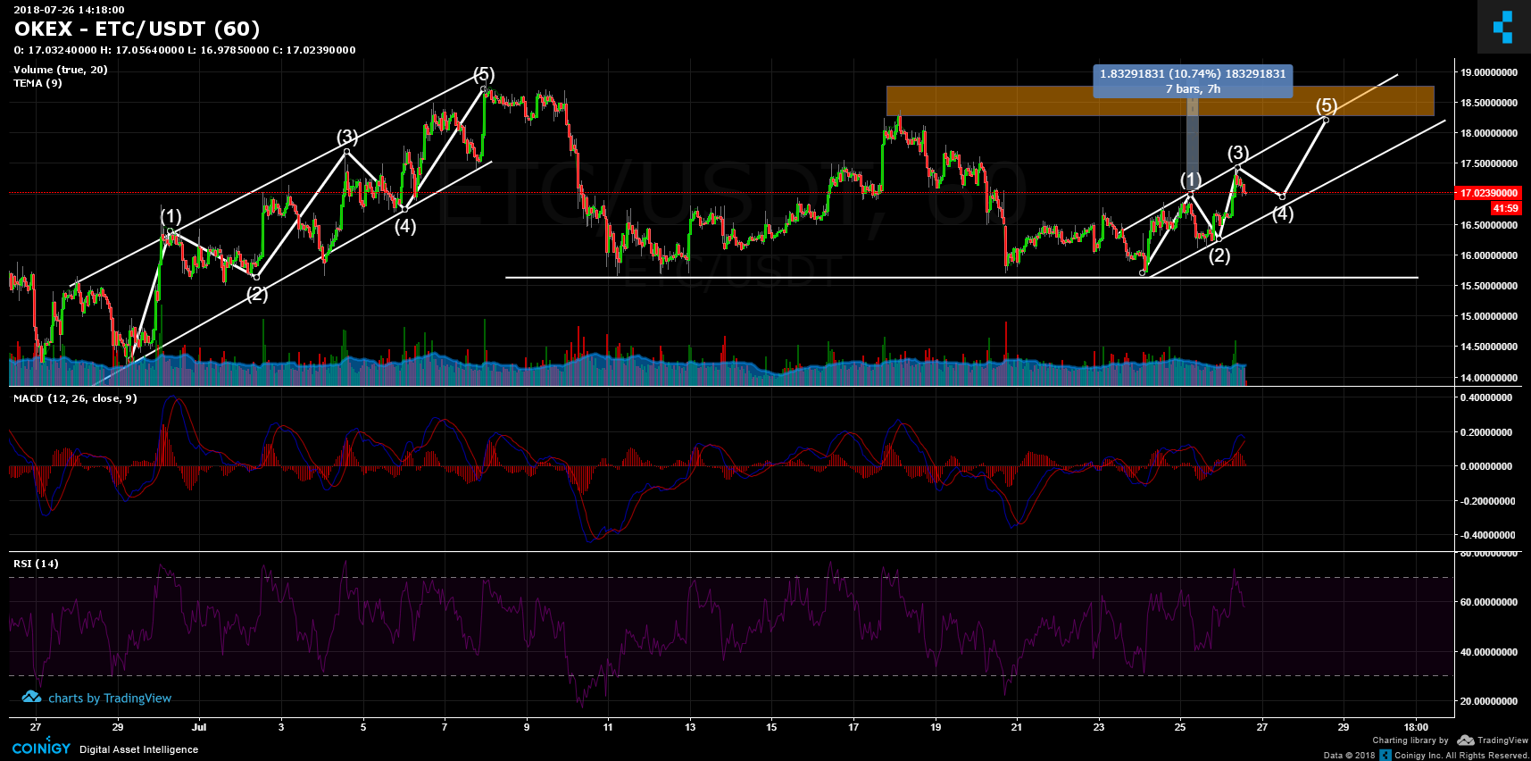1531x761 pixels.
Task: Click the 19.00000000 price axis label
Action: (1488, 72)
